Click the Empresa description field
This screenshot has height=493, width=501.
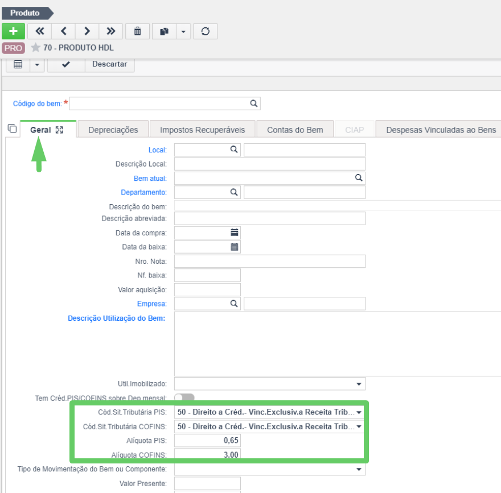(305, 304)
